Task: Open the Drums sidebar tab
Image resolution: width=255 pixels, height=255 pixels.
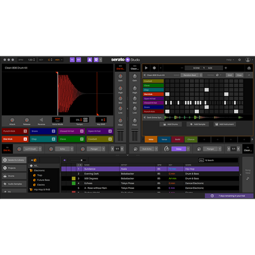Action: (14, 176)
